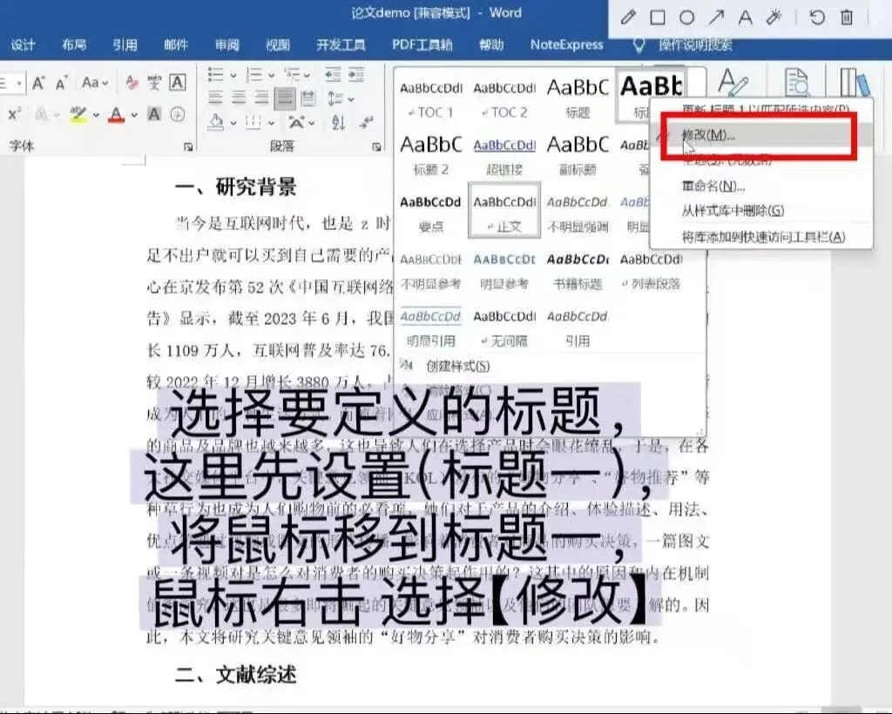The height and width of the screenshot is (714, 892).
Task: Click the multilevel list icon
Action: click(x=292, y=75)
